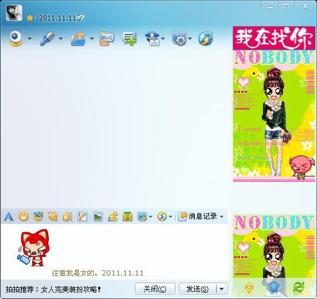Open the send button options dropdown arrow

pos(222,289)
